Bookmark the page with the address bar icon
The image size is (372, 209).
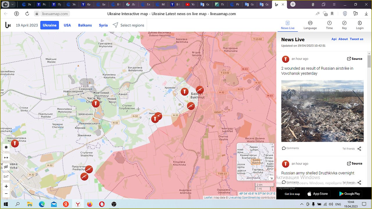[332, 14]
